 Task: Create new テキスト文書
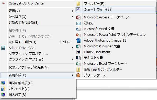click(x=116, y=58)
